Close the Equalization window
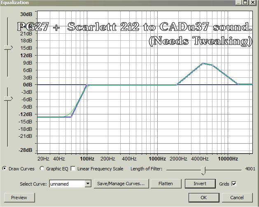 tap(253, 2)
